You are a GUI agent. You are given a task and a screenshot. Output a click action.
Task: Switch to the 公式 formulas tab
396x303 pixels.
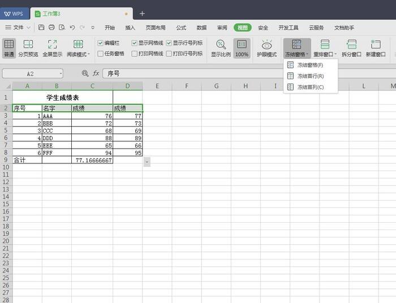[181, 27]
